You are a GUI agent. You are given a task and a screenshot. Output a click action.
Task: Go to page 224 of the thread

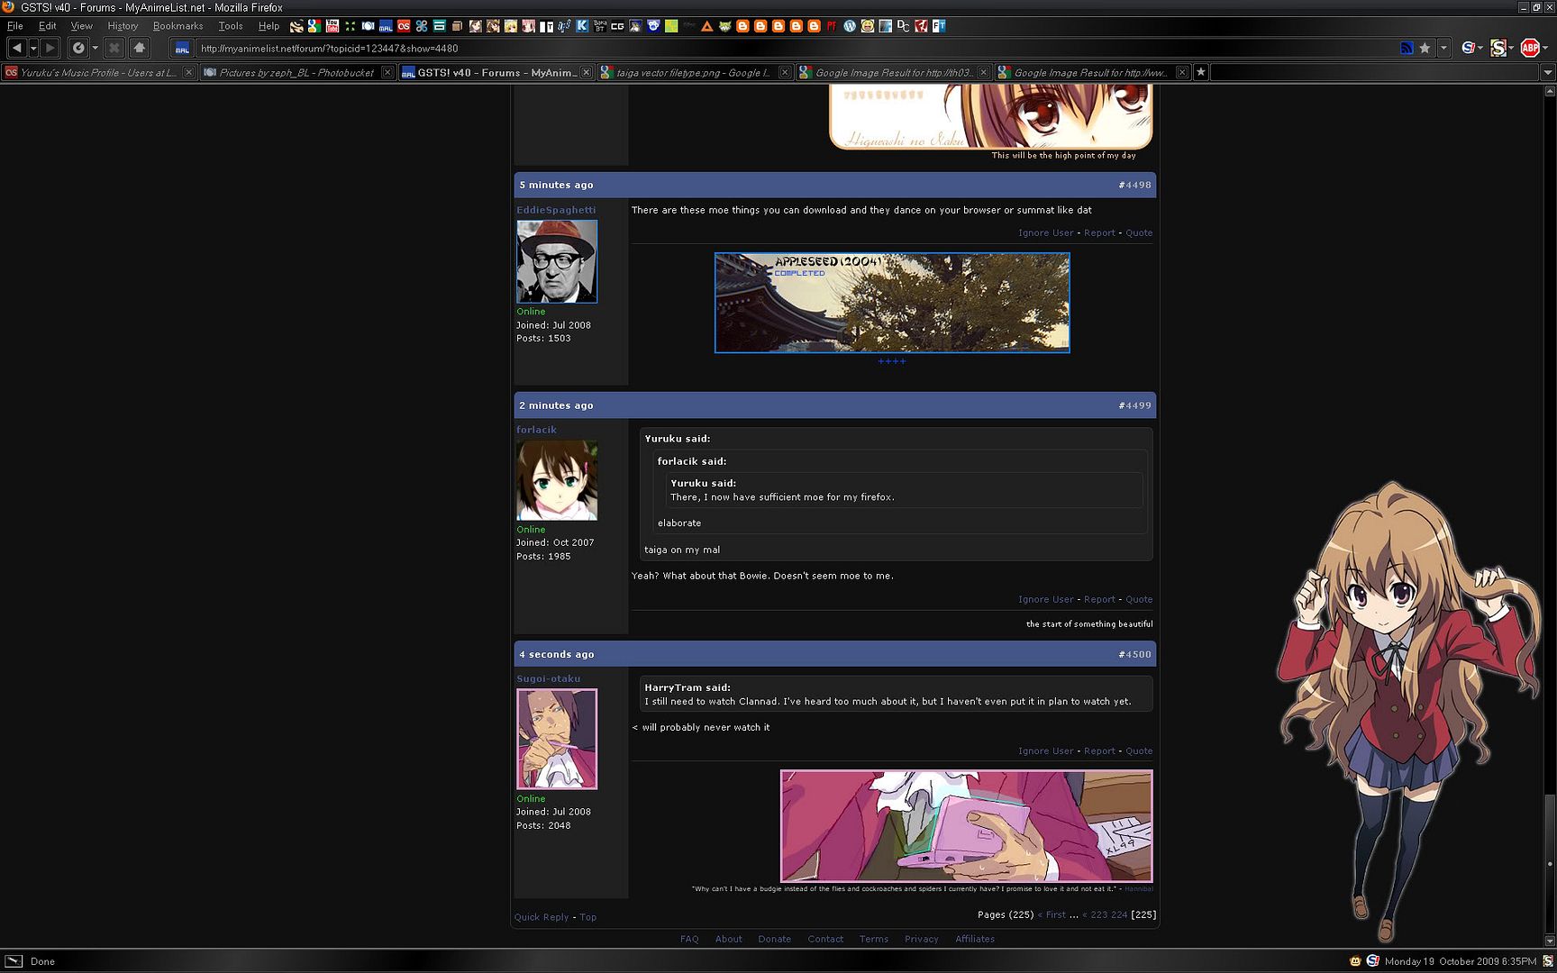[x=1119, y=914]
